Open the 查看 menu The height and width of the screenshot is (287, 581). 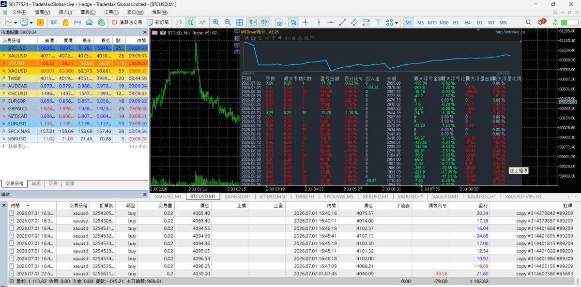pos(43,12)
